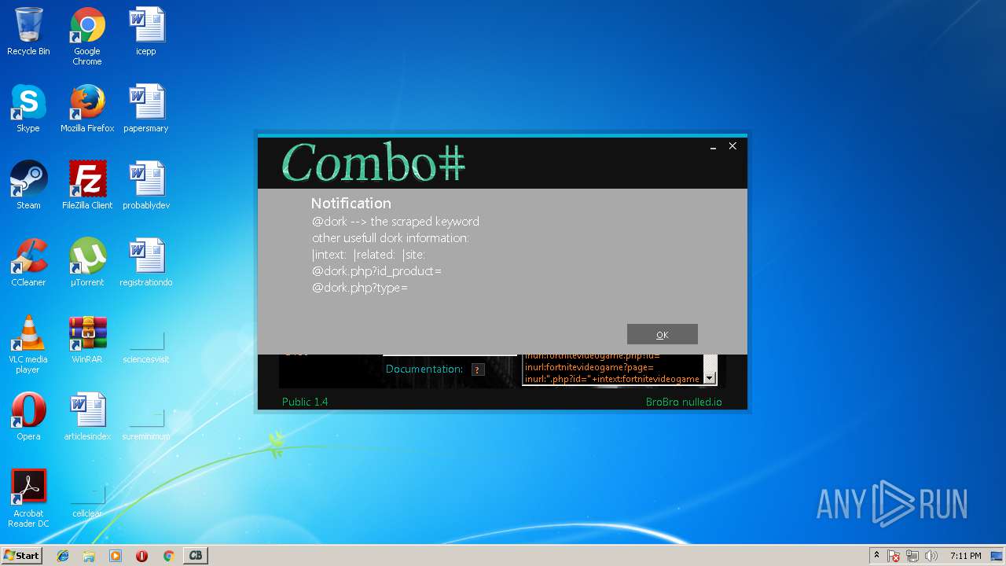This screenshot has width=1006, height=566.
Task: Open Mozilla Firefox desktop shortcut
Action: (x=87, y=108)
